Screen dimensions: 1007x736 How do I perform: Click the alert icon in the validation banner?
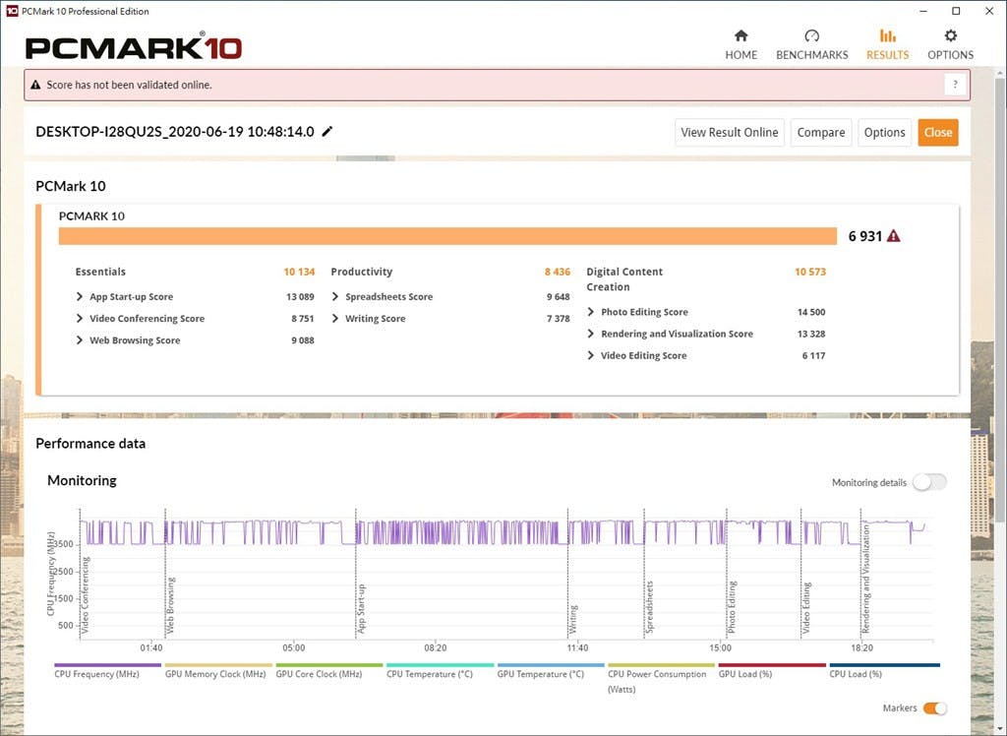click(x=35, y=85)
